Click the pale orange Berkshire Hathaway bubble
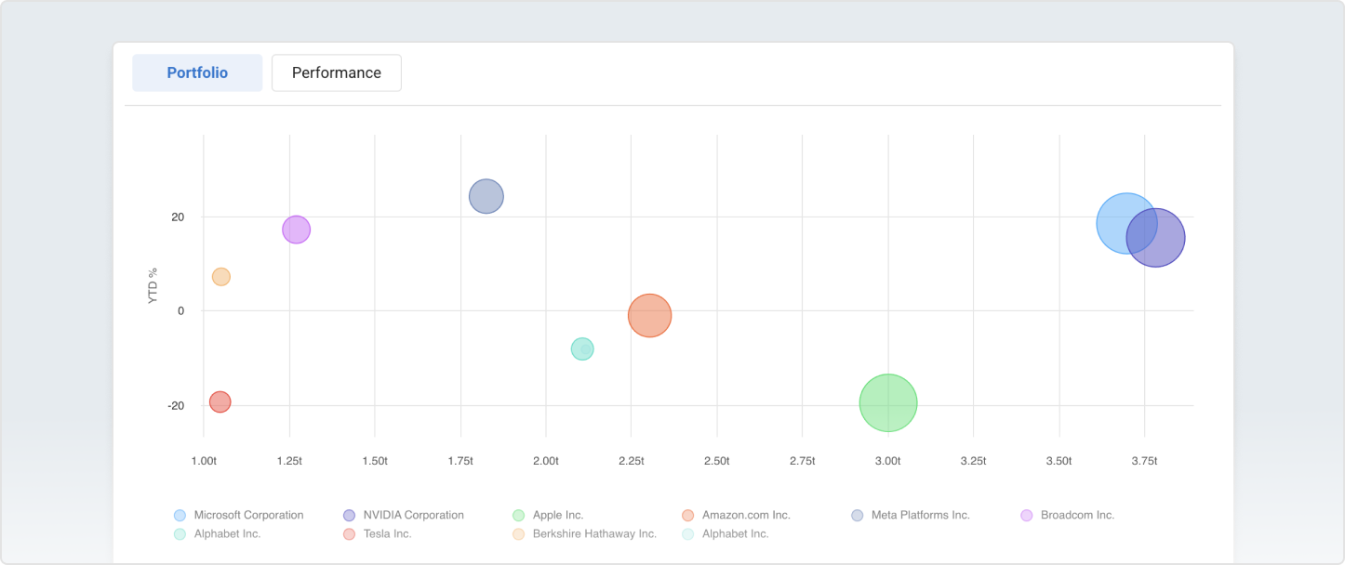1345x565 pixels. point(220,276)
